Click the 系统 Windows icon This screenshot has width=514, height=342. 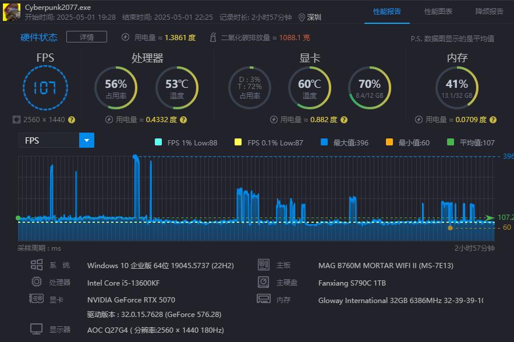click(x=37, y=265)
